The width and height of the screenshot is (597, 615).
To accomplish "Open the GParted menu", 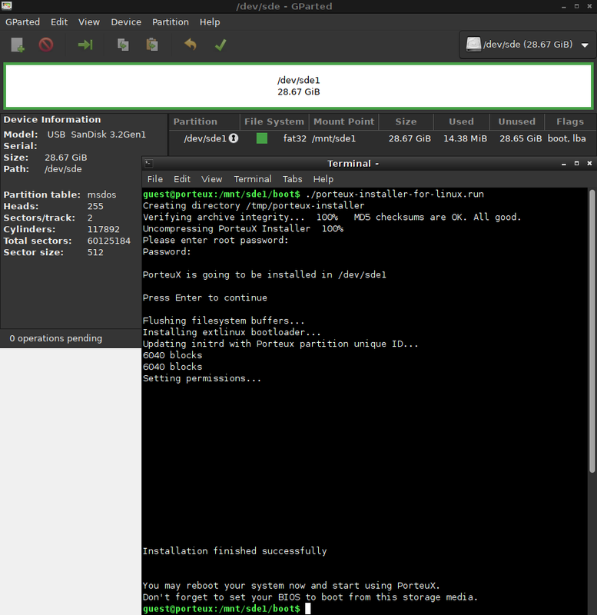I will (x=22, y=22).
